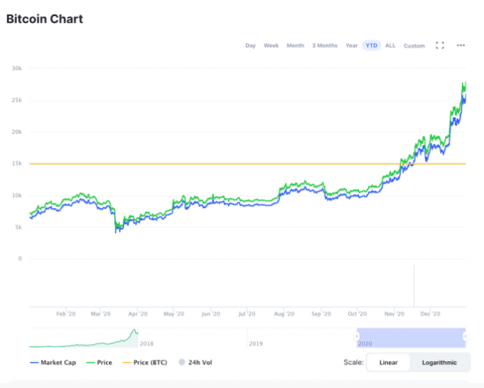Toggle the Price series in legend
Image resolution: width=484 pixels, height=388 pixels.
tap(99, 363)
